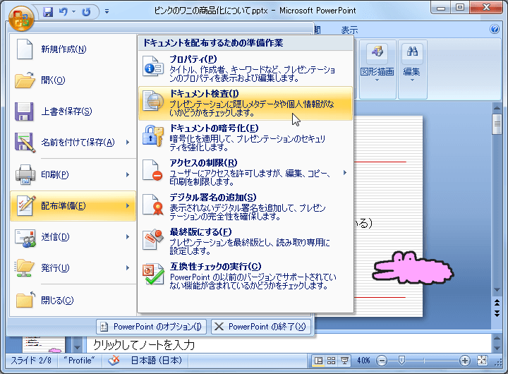This screenshot has width=508, height=374.
Task: Expand the アクセスの制限(R) submenu arrow
Action: 345,173
